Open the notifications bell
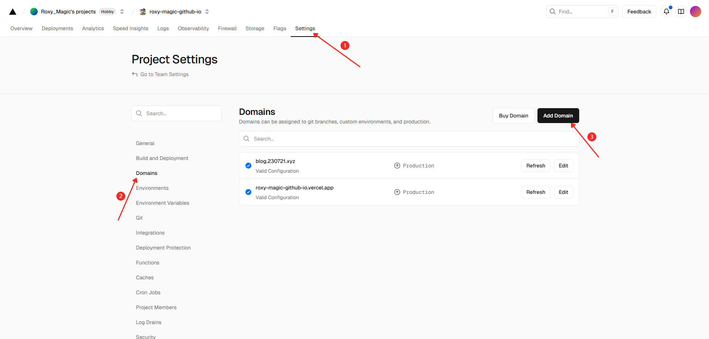Viewport: 709px width, 339px height. [666, 12]
